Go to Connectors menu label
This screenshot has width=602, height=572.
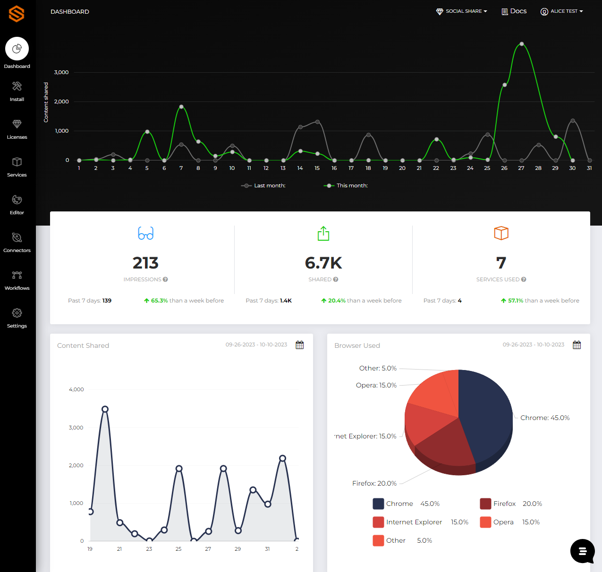pyautogui.click(x=17, y=251)
